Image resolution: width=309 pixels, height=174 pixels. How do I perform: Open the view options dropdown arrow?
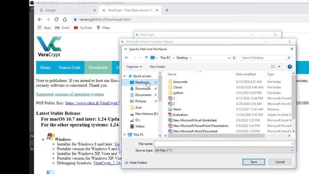click(x=279, y=67)
